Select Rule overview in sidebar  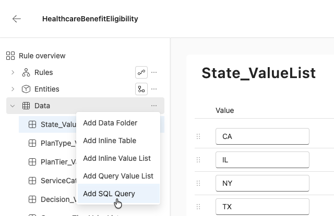(x=42, y=56)
